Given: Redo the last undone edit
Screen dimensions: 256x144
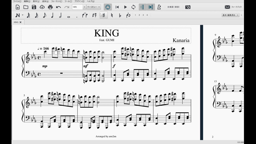Looking at the screenshot, I should tap(67, 7).
